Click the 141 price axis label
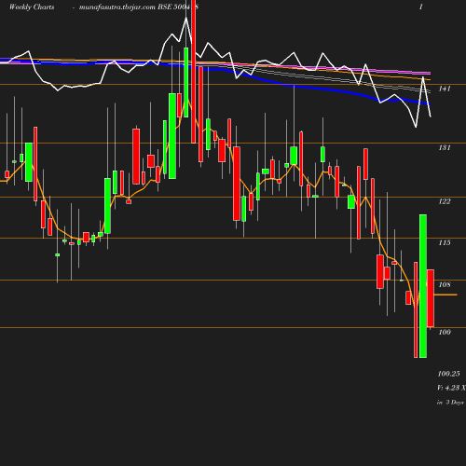The image size is (466, 466). pyautogui.click(x=445, y=89)
